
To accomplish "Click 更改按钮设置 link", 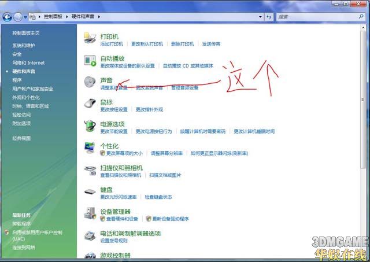I will tap(114, 109).
